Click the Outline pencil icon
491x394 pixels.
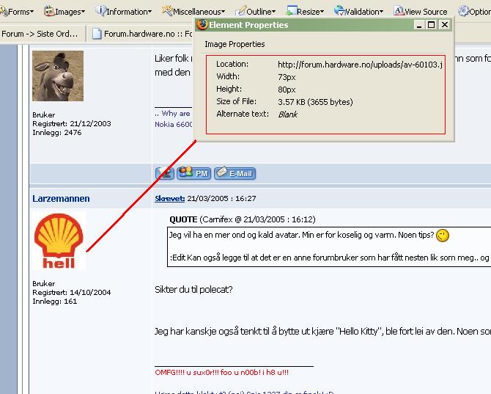click(240, 11)
